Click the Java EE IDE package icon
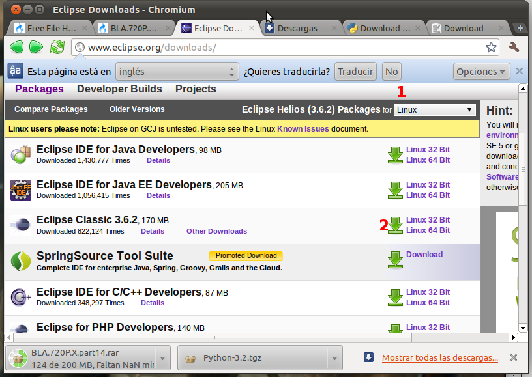Image resolution: width=532 pixels, height=377 pixels. coord(21,190)
